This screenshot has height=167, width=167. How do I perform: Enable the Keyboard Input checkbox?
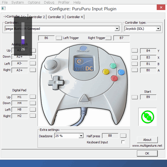123,142
